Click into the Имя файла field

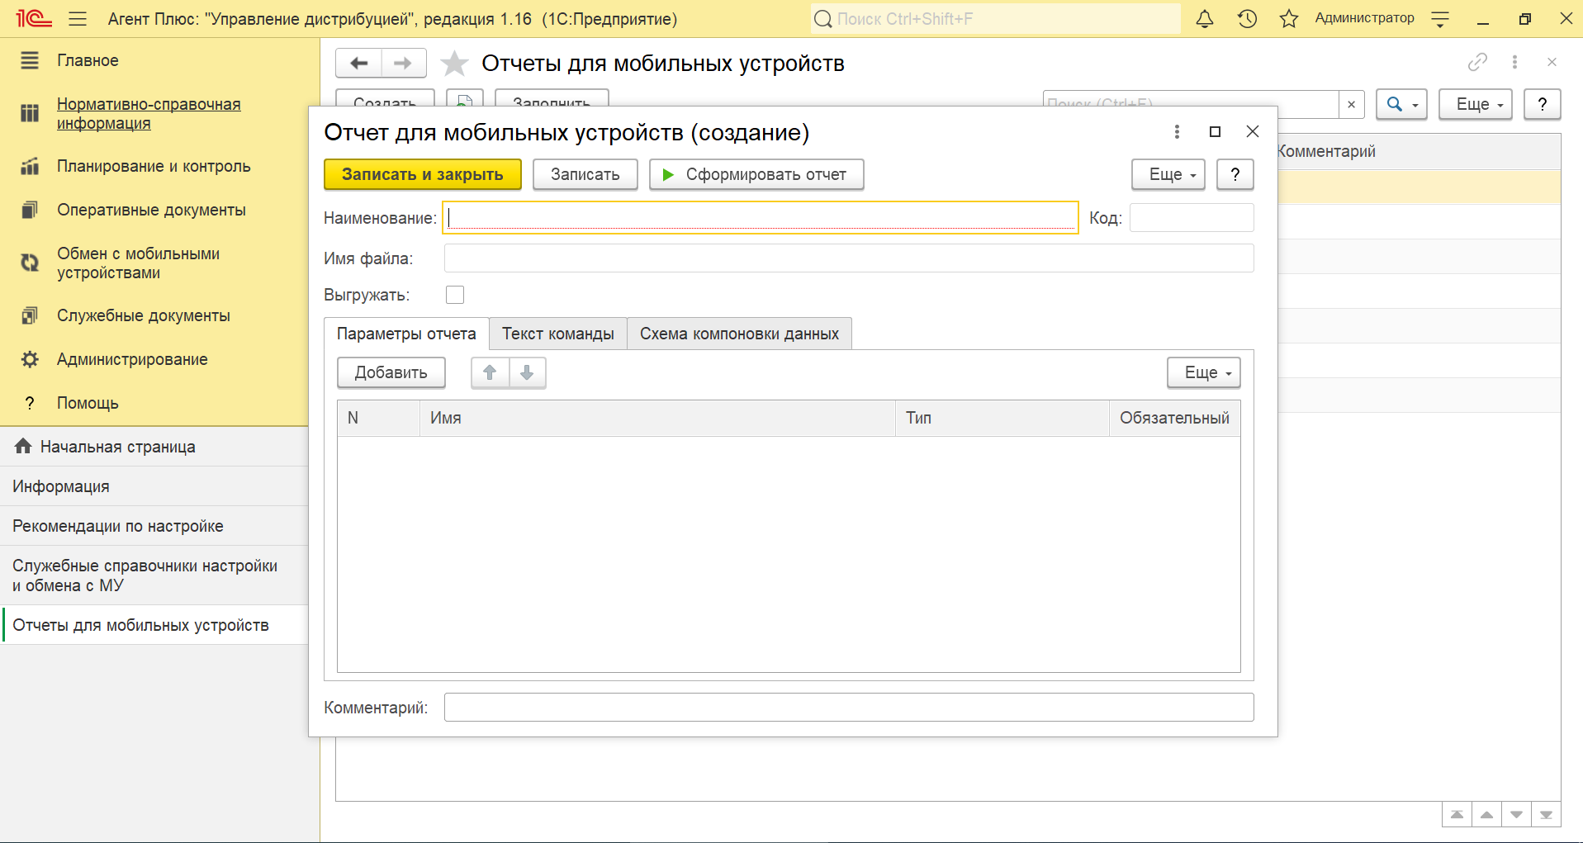coord(848,258)
